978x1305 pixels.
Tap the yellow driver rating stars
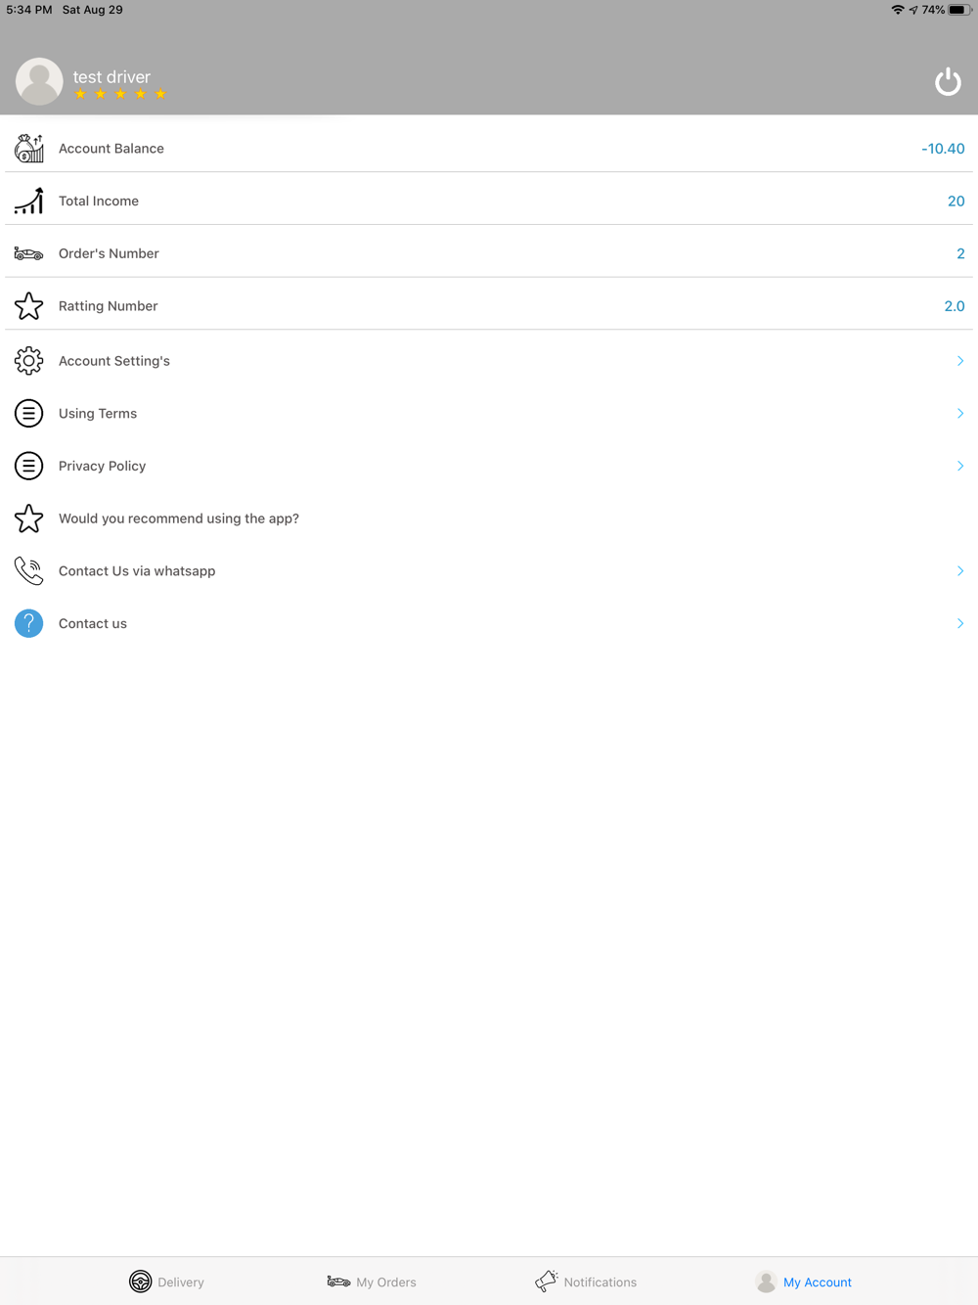(x=120, y=94)
